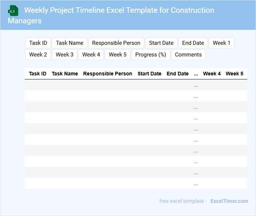The width and height of the screenshot is (256, 216).
Task: Click the ellipsis column header in table
Action: (196, 74)
